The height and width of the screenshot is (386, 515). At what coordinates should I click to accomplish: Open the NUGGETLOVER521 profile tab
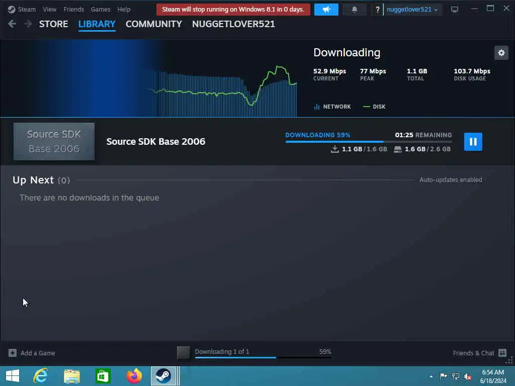[233, 24]
